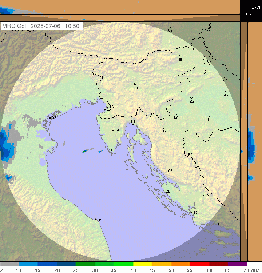262x273 pixels.
Task: Pick the purple 65–70 dBZ swatch
Action: click(x=237, y=265)
